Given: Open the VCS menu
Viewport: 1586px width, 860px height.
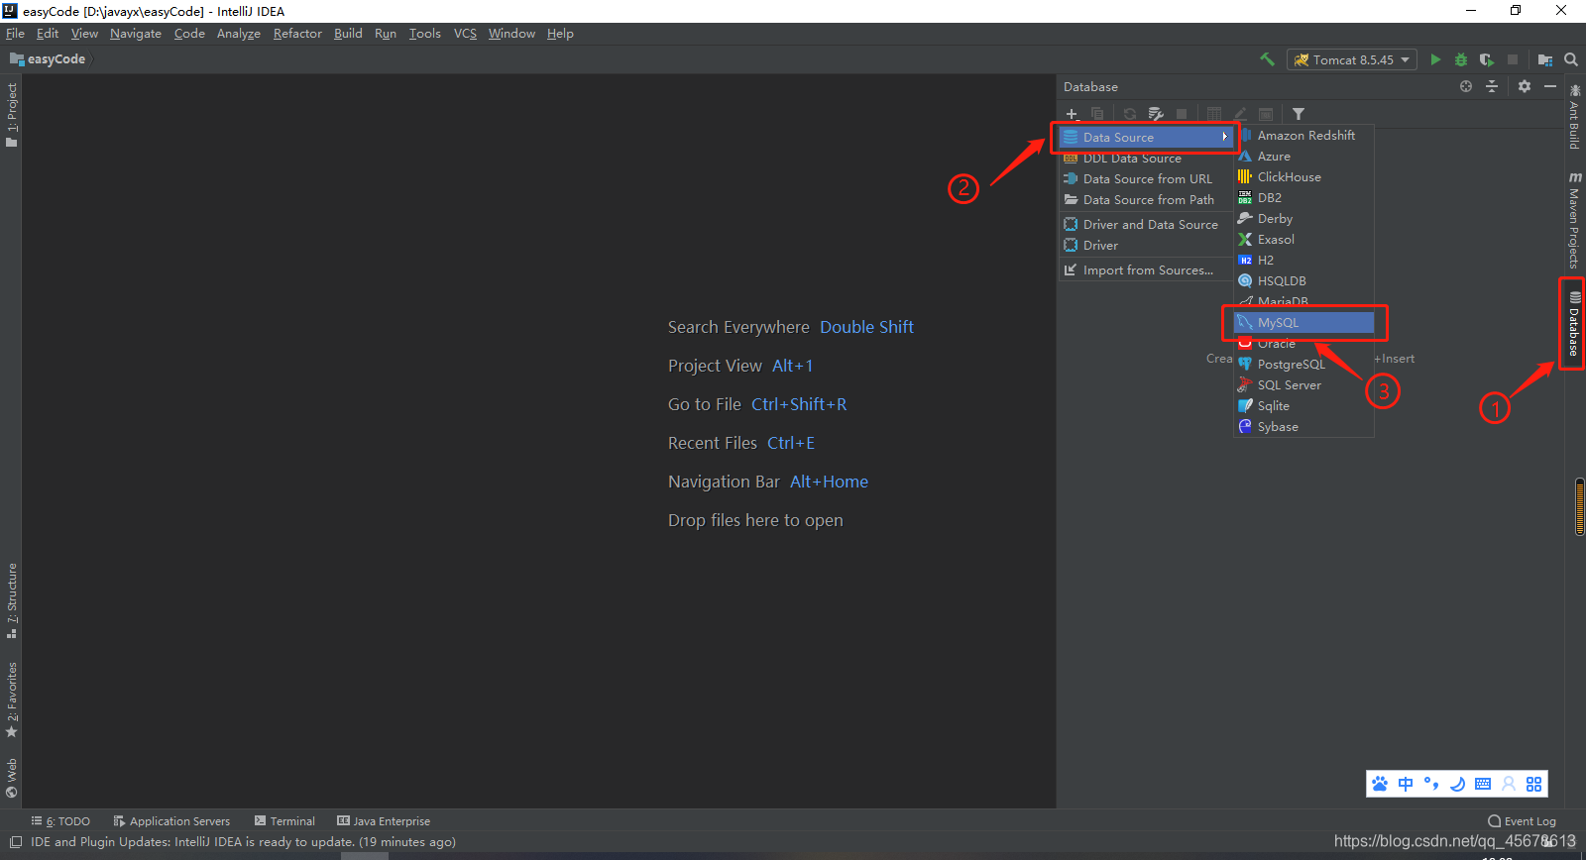Looking at the screenshot, I should point(465,34).
